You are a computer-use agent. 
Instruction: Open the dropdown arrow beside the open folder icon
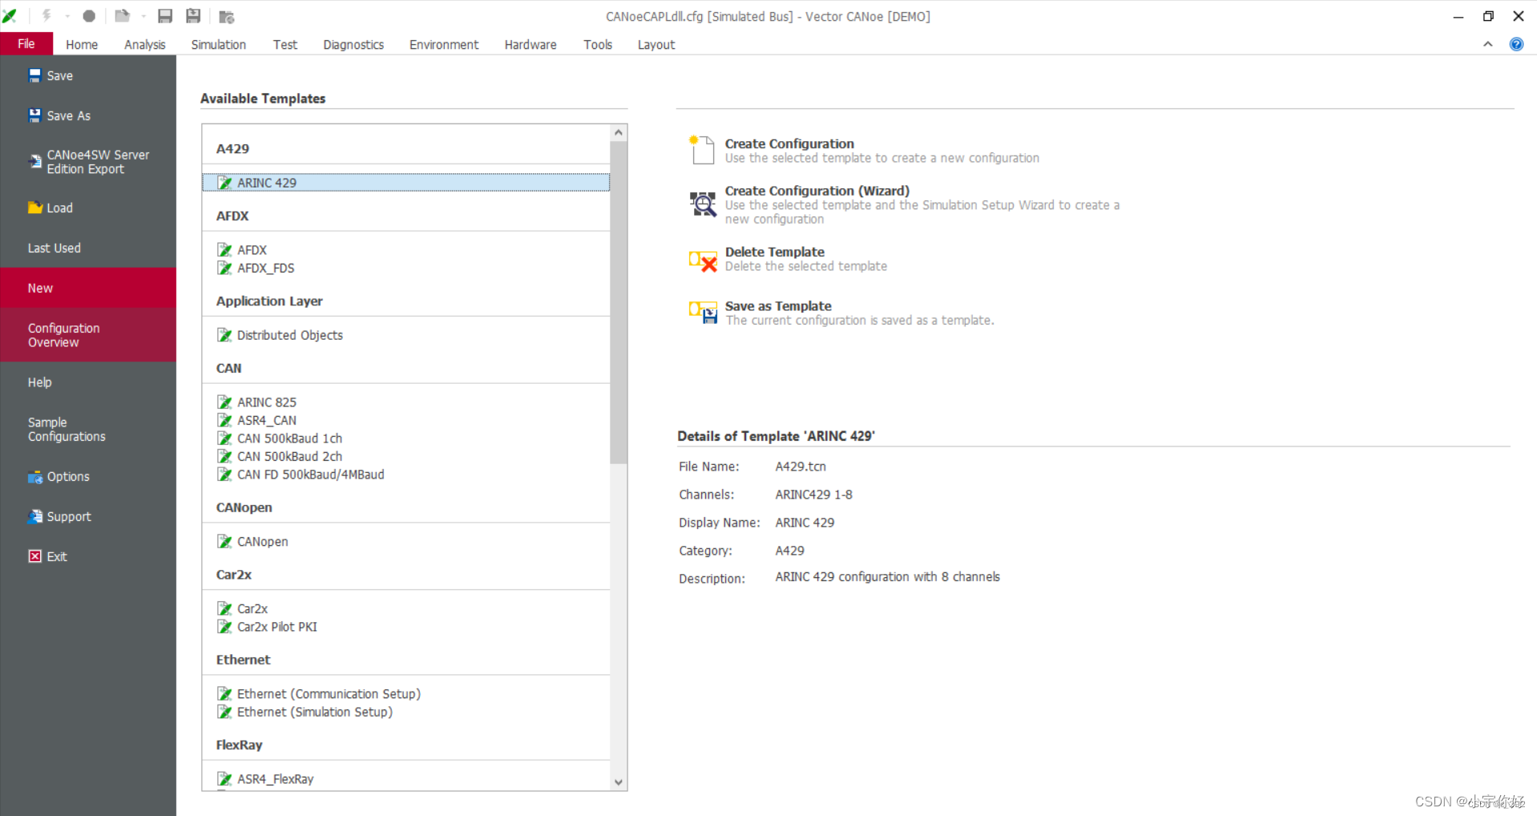(143, 16)
